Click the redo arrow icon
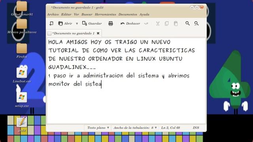 click(146, 24)
